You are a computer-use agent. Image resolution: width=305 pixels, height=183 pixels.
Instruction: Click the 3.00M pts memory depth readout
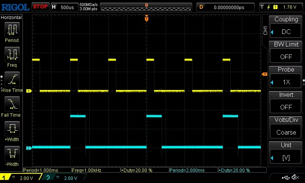88,9
